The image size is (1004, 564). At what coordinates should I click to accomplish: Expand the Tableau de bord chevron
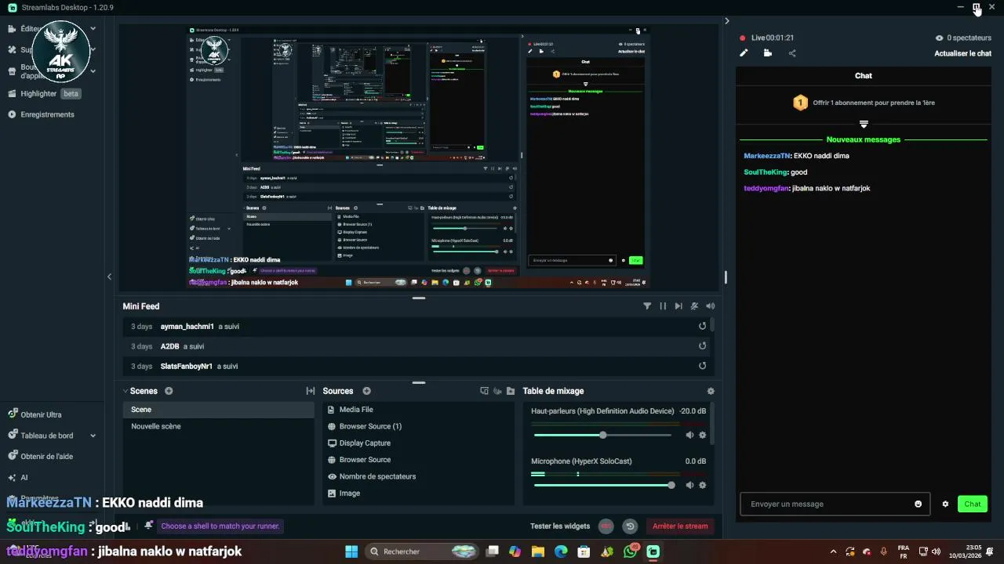coord(93,436)
